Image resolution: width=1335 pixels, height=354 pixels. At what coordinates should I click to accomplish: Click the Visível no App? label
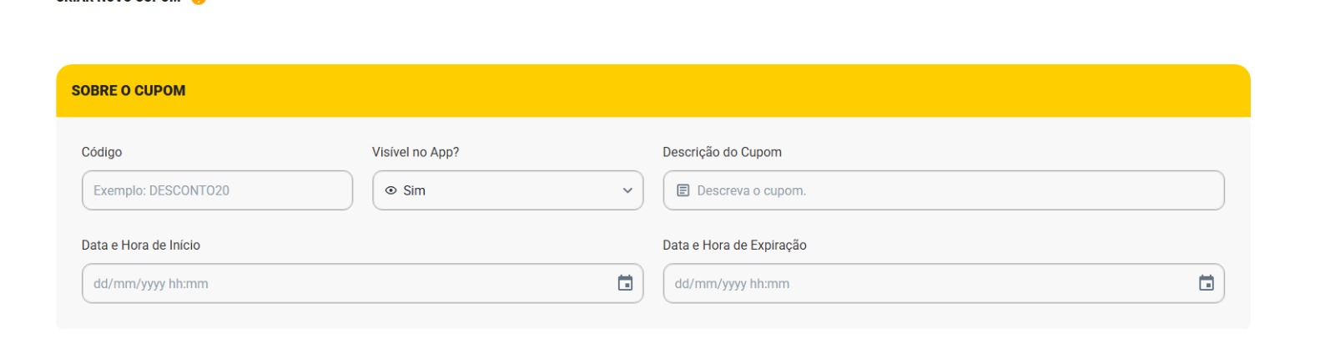pyautogui.click(x=416, y=152)
